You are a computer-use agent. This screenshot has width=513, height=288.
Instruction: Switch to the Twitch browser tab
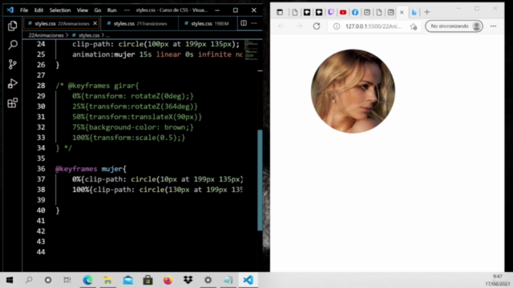[331, 13]
